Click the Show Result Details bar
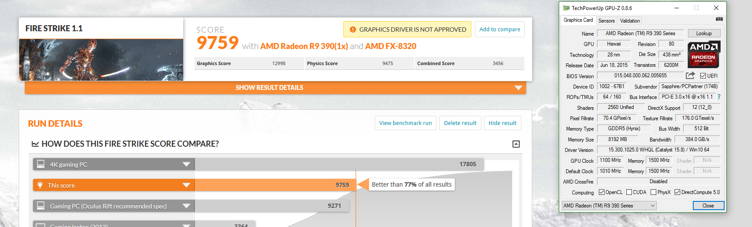 click(x=275, y=88)
